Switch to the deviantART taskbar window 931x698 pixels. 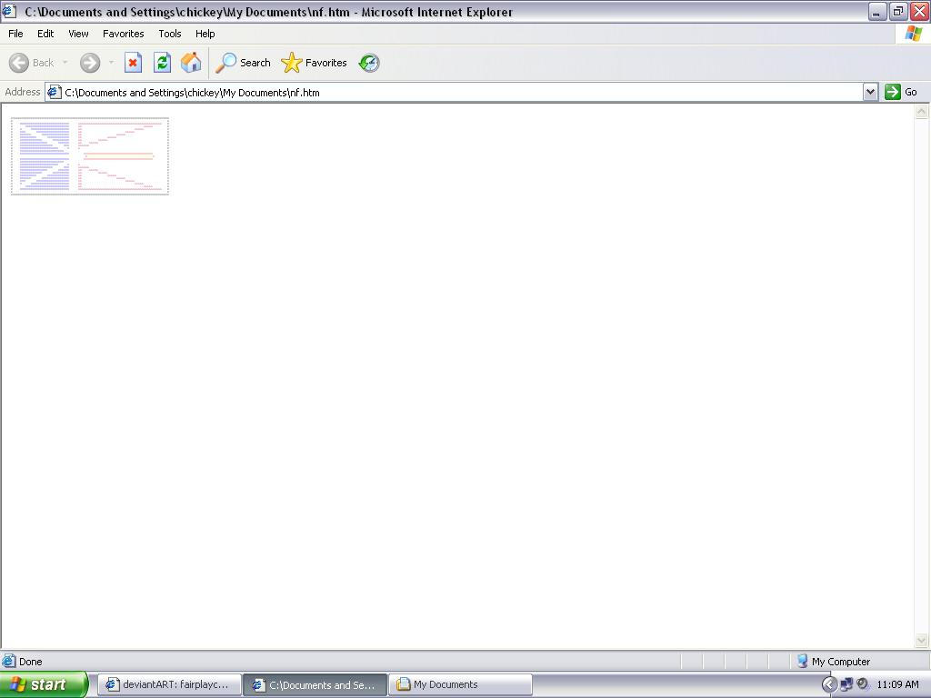pyautogui.click(x=170, y=684)
